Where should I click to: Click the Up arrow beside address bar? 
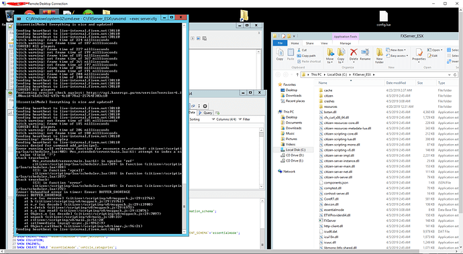pyautogui.click(x=297, y=74)
